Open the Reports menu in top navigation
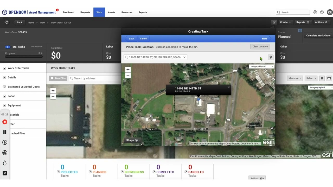 pos(143,12)
